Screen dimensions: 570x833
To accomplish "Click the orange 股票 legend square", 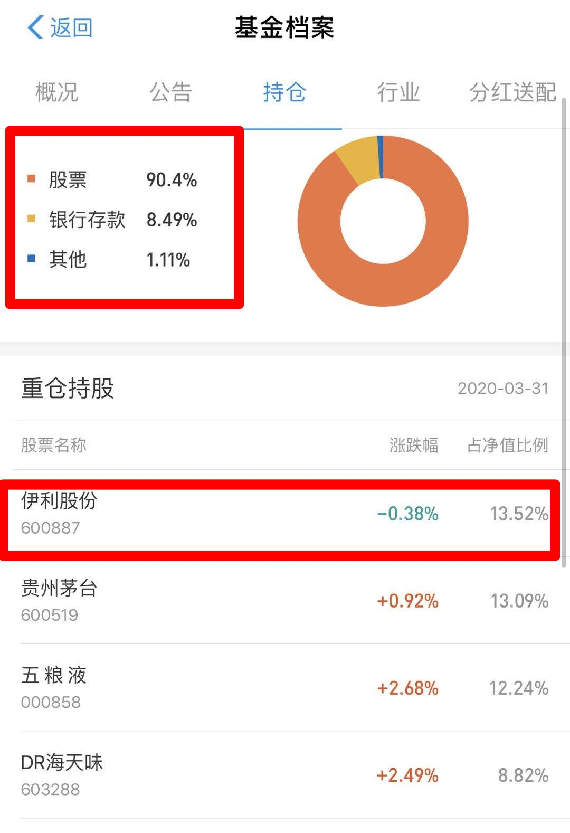I will click(32, 178).
